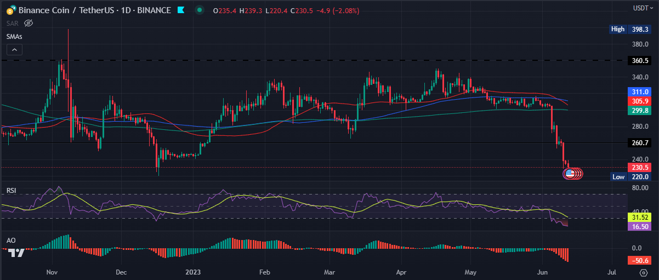Image resolution: width=659 pixels, height=280 pixels.
Task: Select the AO pane label
Action: click(x=10, y=240)
